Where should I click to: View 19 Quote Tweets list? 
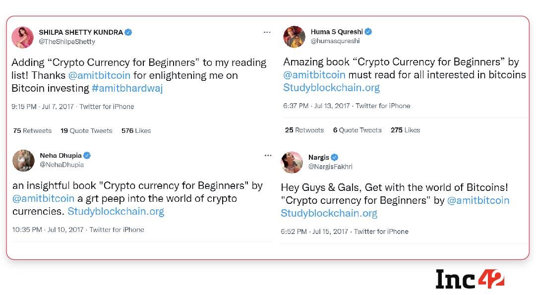[x=86, y=131]
